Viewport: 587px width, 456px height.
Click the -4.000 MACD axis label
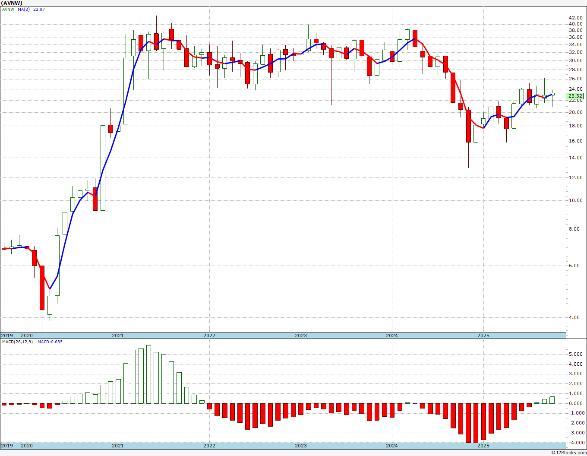click(x=575, y=443)
